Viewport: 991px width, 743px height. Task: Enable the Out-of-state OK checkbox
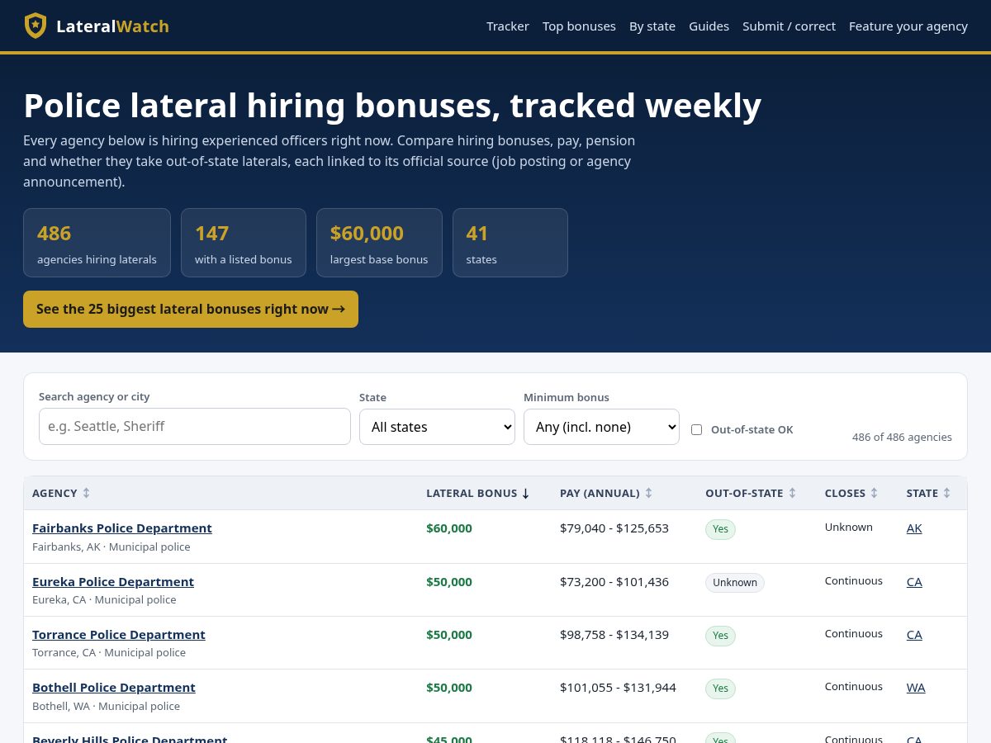pyautogui.click(x=696, y=429)
